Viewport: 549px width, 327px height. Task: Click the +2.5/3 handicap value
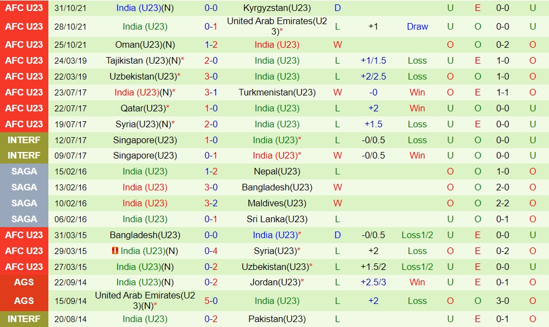pyautogui.click(x=373, y=282)
